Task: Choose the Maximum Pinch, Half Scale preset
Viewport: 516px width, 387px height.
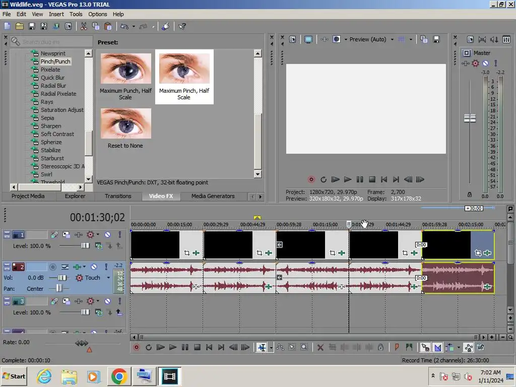Action: [x=184, y=77]
